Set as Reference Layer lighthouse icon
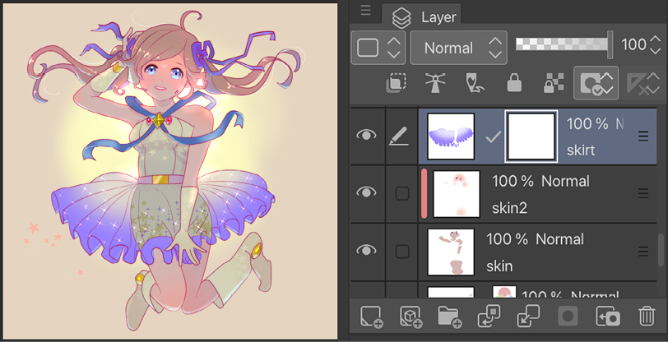Screen dimensions: 668x342 [x=435, y=83]
